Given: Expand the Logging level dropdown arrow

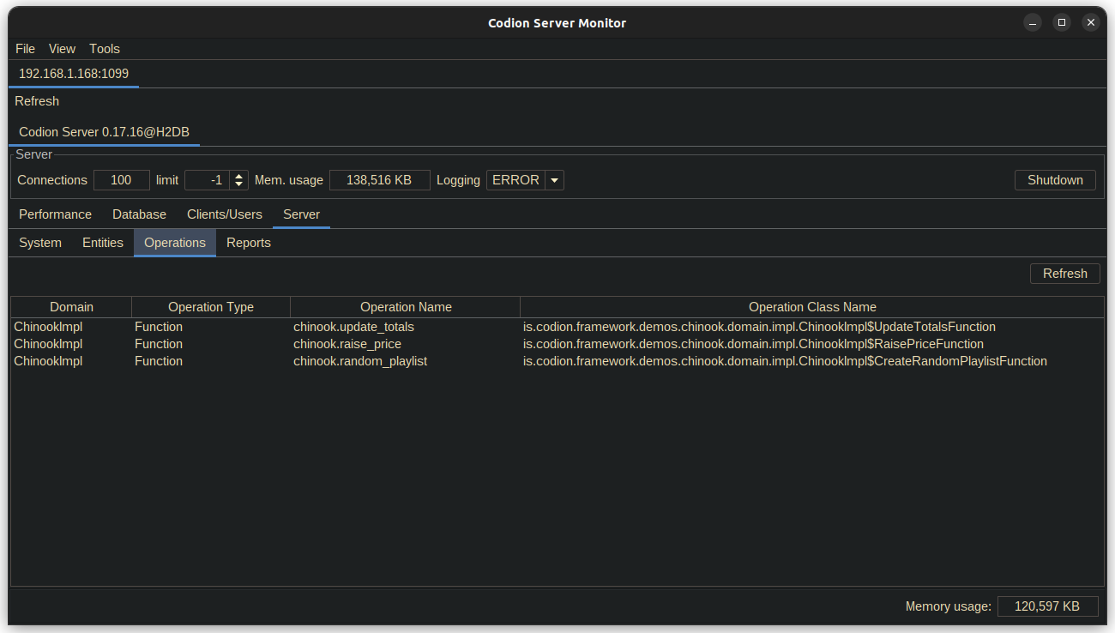Looking at the screenshot, I should coord(554,180).
